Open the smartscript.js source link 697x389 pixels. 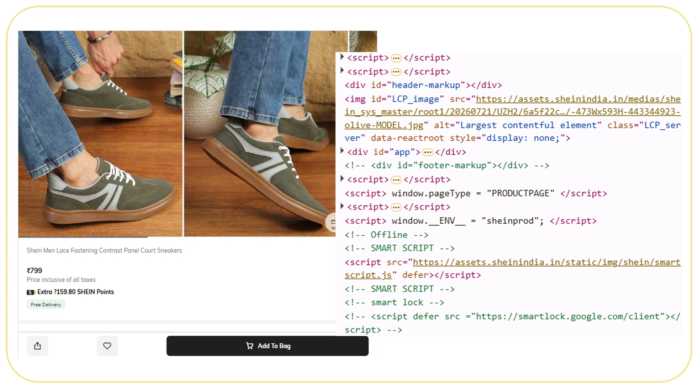513,269
